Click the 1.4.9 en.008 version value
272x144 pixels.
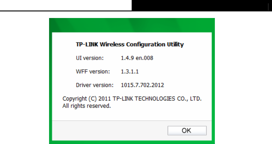click(137, 58)
